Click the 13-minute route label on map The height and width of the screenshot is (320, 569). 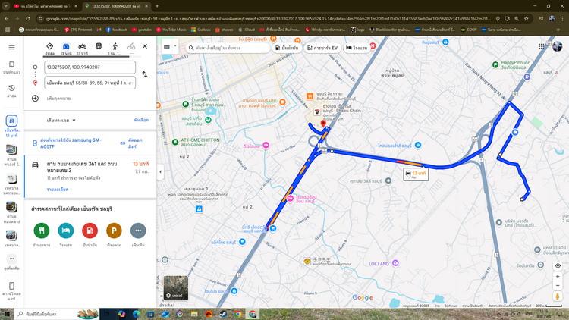416,174
